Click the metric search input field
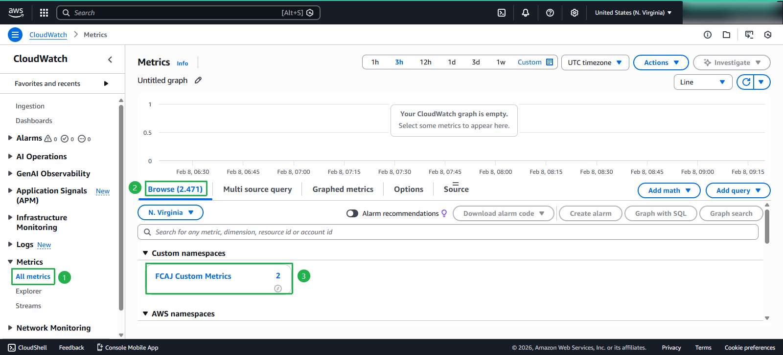The width and height of the screenshot is (783, 355). coord(448,232)
